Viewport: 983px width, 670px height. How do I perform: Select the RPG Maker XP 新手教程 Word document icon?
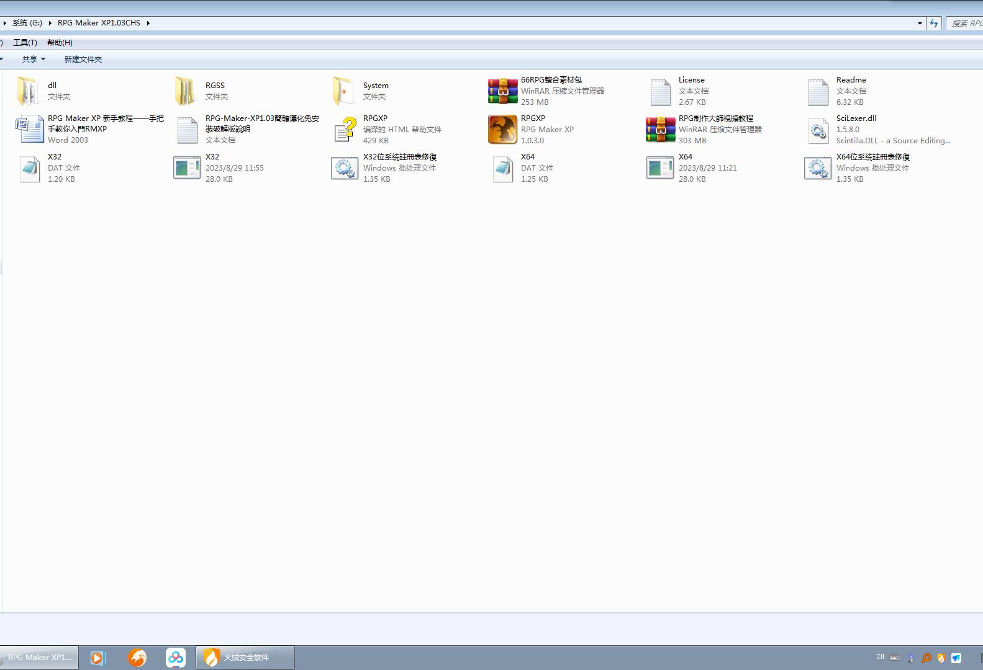29,130
